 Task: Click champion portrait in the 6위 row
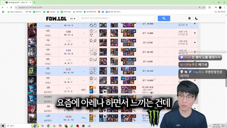point(32,33)
